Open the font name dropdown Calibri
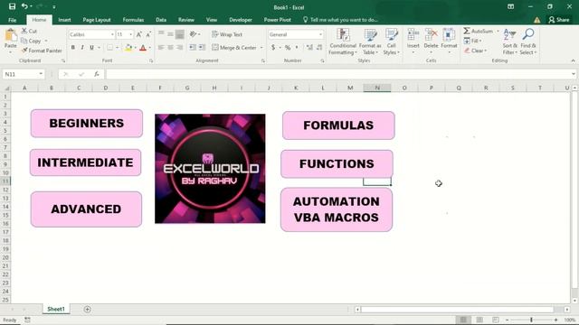 click(x=112, y=34)
